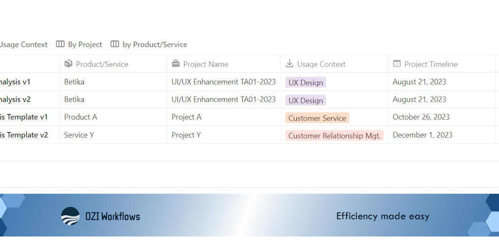
Task: Switch to the by Product/Service view tab
Action: 149,44
